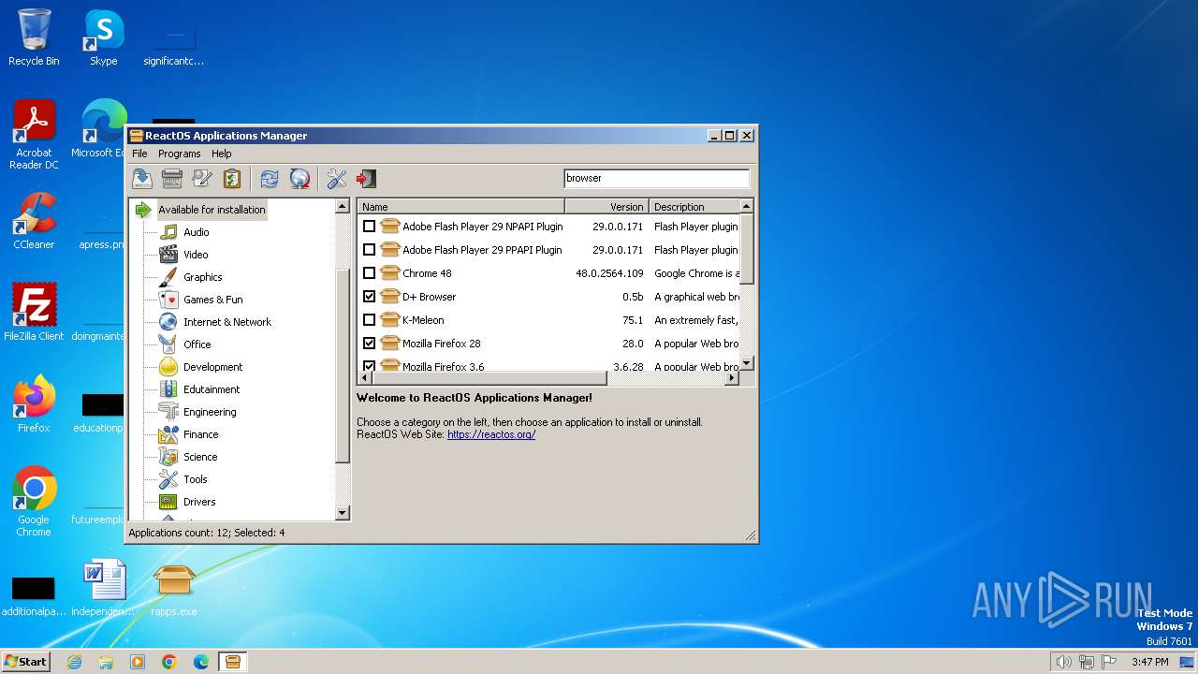Image resolution: width=1198 pixels, height=674 pixels.
Task: Select the Edutainment category
Action: (x=212, y=389)
